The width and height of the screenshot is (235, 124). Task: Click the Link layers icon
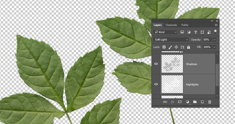165,102
